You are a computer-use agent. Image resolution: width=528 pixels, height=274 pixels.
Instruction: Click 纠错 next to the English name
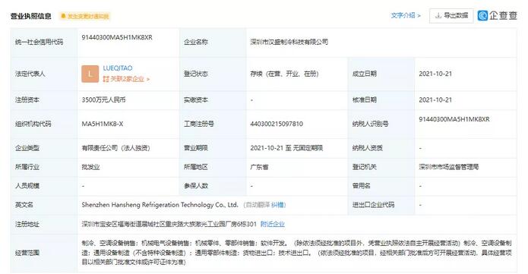click(x=278, y=205)
